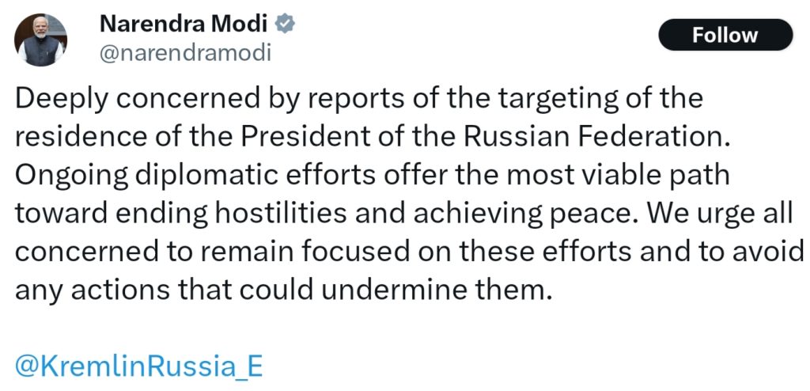Click the phrase "remain focused" in the tweet
Image resolution: width=810 pixels, height=391 pixels.
pyautogui.click(x=322, y=252)
